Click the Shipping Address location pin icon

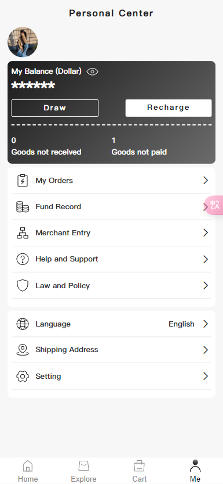(x=23, y=350)
